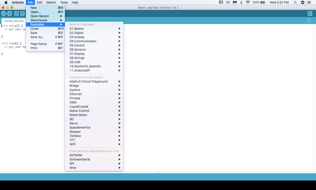Expand the Open Recent submenu

pyautogui.click(x=45, y=16)
